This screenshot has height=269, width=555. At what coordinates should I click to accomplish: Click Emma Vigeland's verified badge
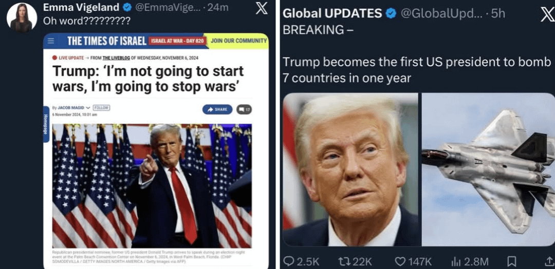[x=127, y=7]
